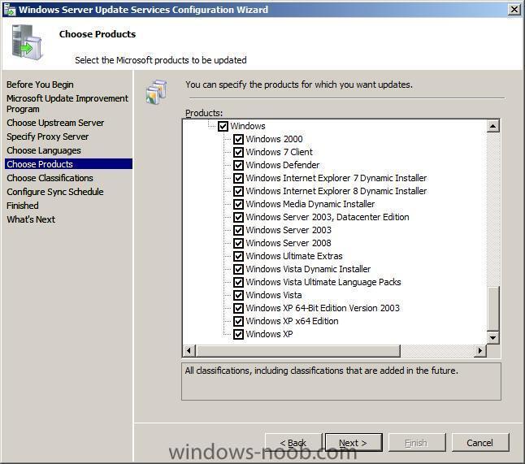Viewport: 525px width, 464px height.
Task: Uncheck Windows 7 Client checkbox
Action: [238, 152]
